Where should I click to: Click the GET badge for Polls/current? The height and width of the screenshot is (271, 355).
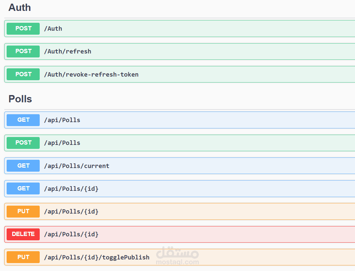[23, 166]
